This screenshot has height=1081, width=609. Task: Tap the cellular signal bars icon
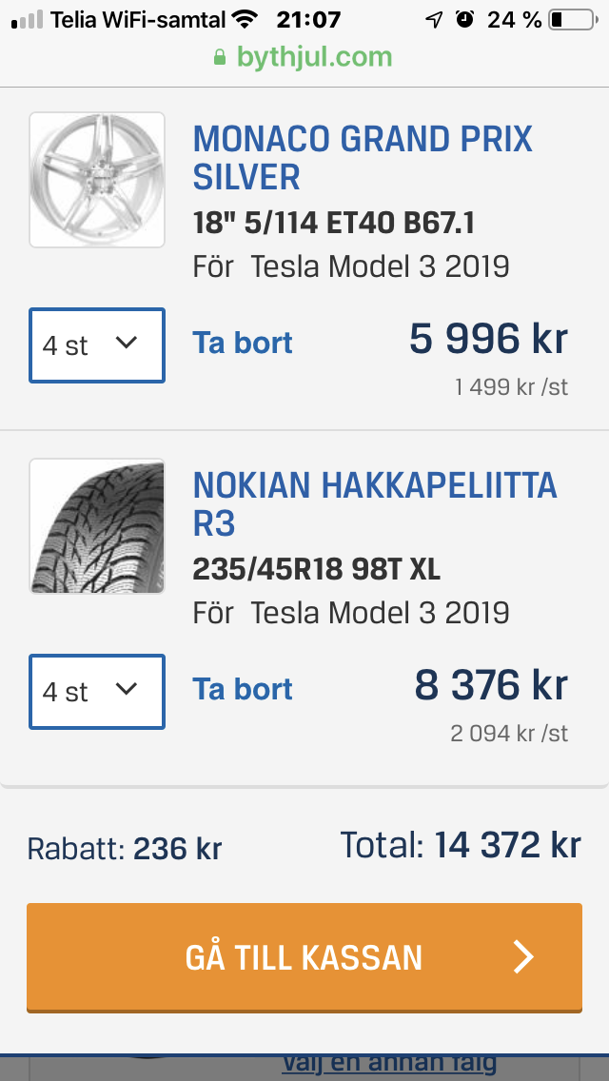[27, 20]
